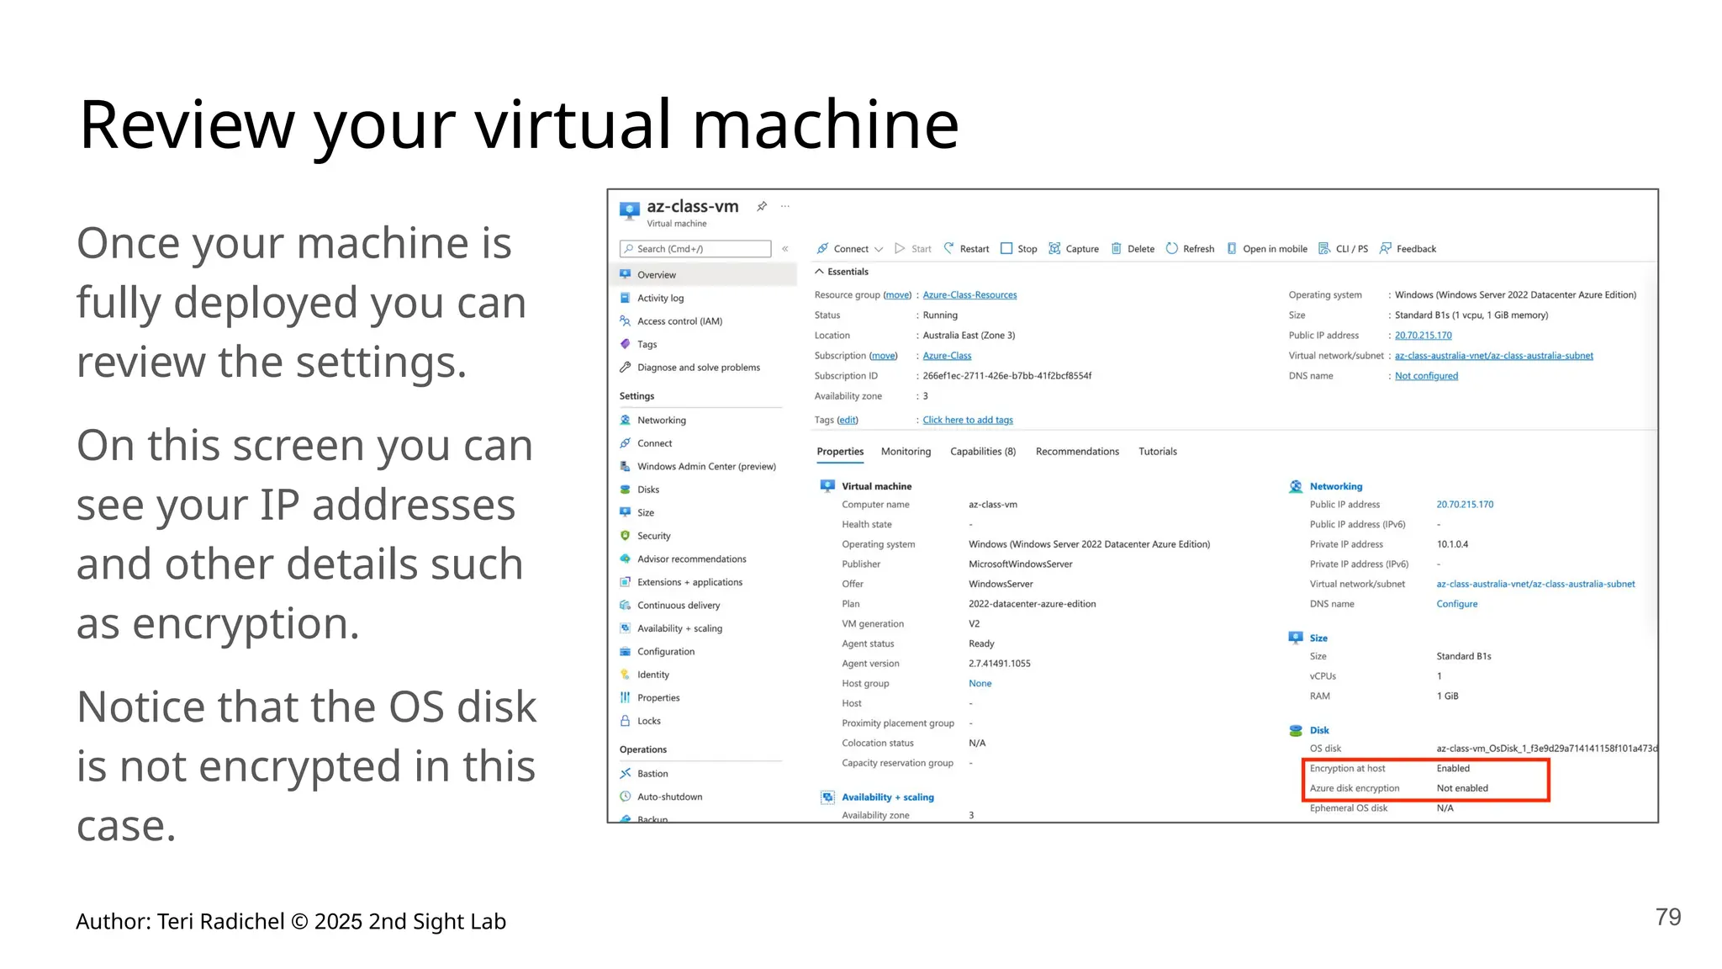Click the Subscription ID value text

[x=1007, y=376]
